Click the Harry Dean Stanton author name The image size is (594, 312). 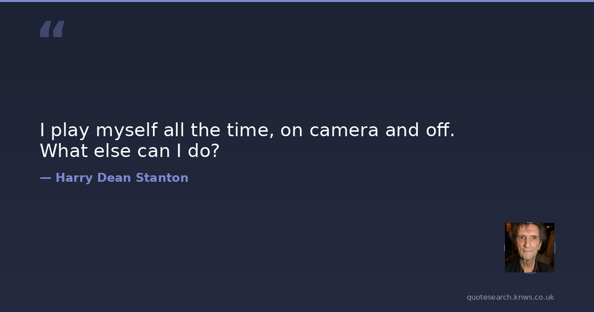(122, 178)
